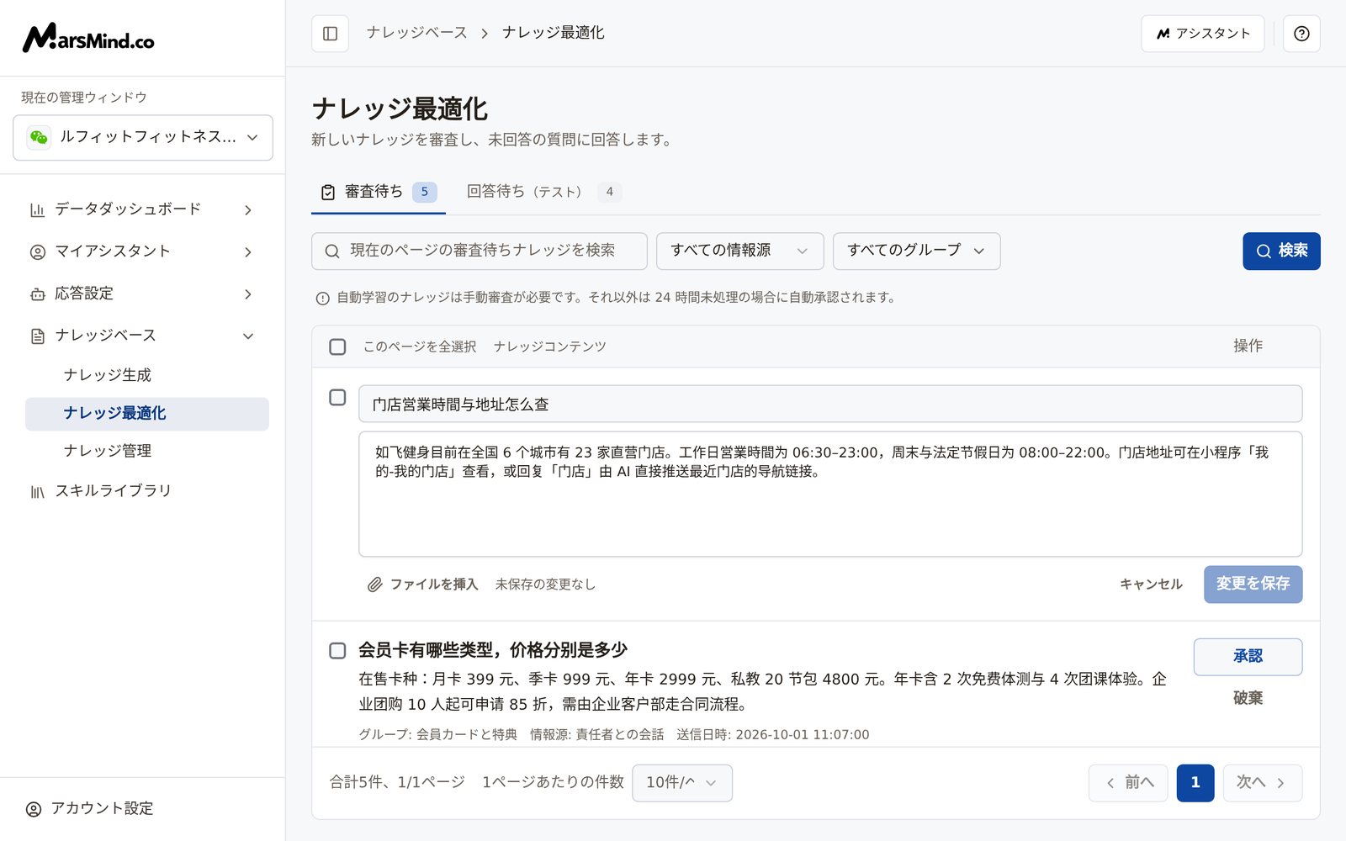Viewport: 1346px width, 841px height.
Task: Click the info icon beside auto-learning notice
Action: pyautogui.click(x=322, y=298)
